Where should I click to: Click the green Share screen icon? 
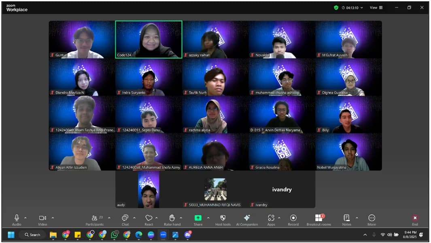tap(198, 218)
